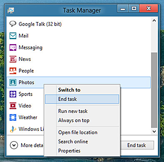Minimize the Task Manager window
164x162 pixels.
(123, 8)
